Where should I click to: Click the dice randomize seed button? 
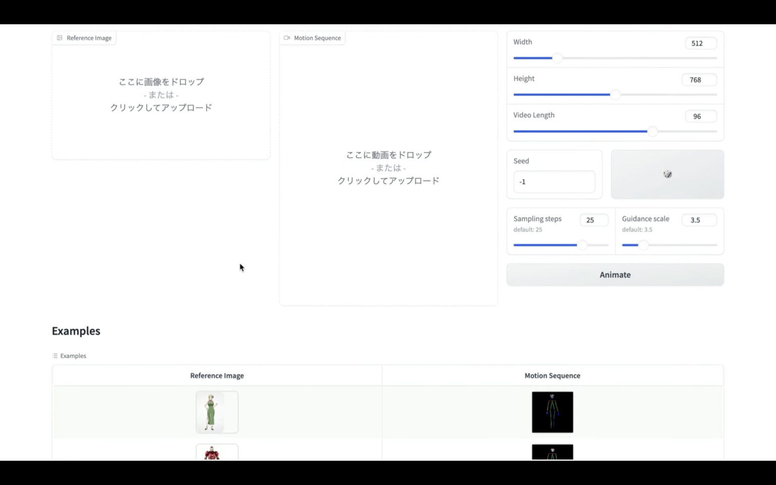click(x=667, y=174)
